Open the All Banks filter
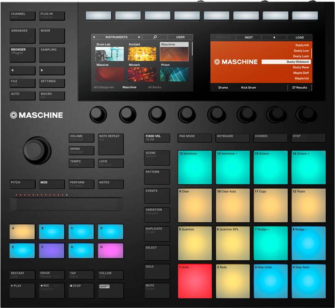Viewport: 335px width, 308px height. coord(155,87)
